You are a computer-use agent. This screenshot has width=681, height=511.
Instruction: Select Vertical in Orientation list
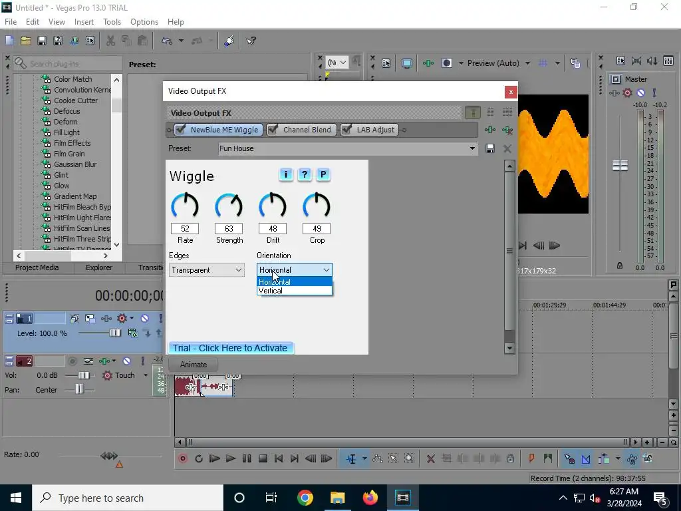tap(295, 291)
